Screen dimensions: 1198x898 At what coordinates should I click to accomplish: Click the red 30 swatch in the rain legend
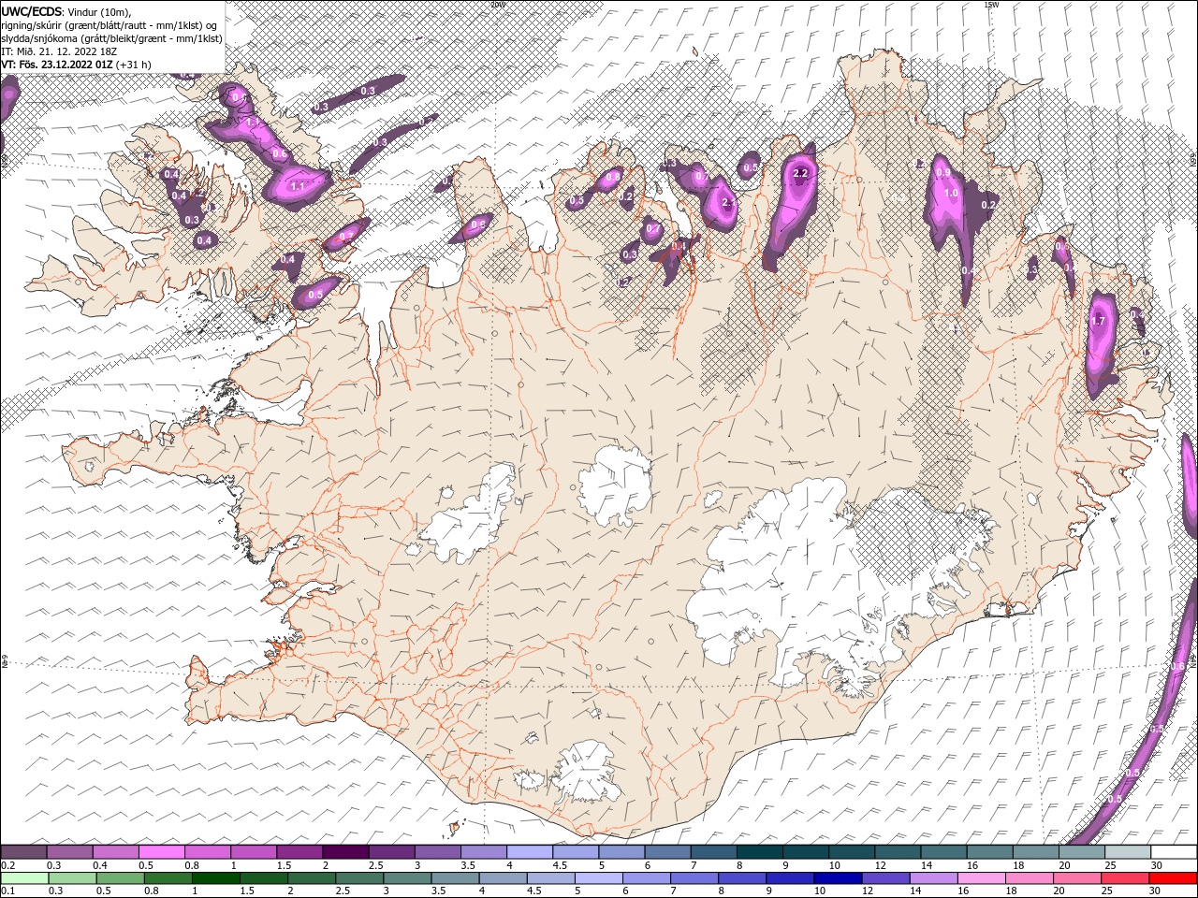tap(1174, 878)
